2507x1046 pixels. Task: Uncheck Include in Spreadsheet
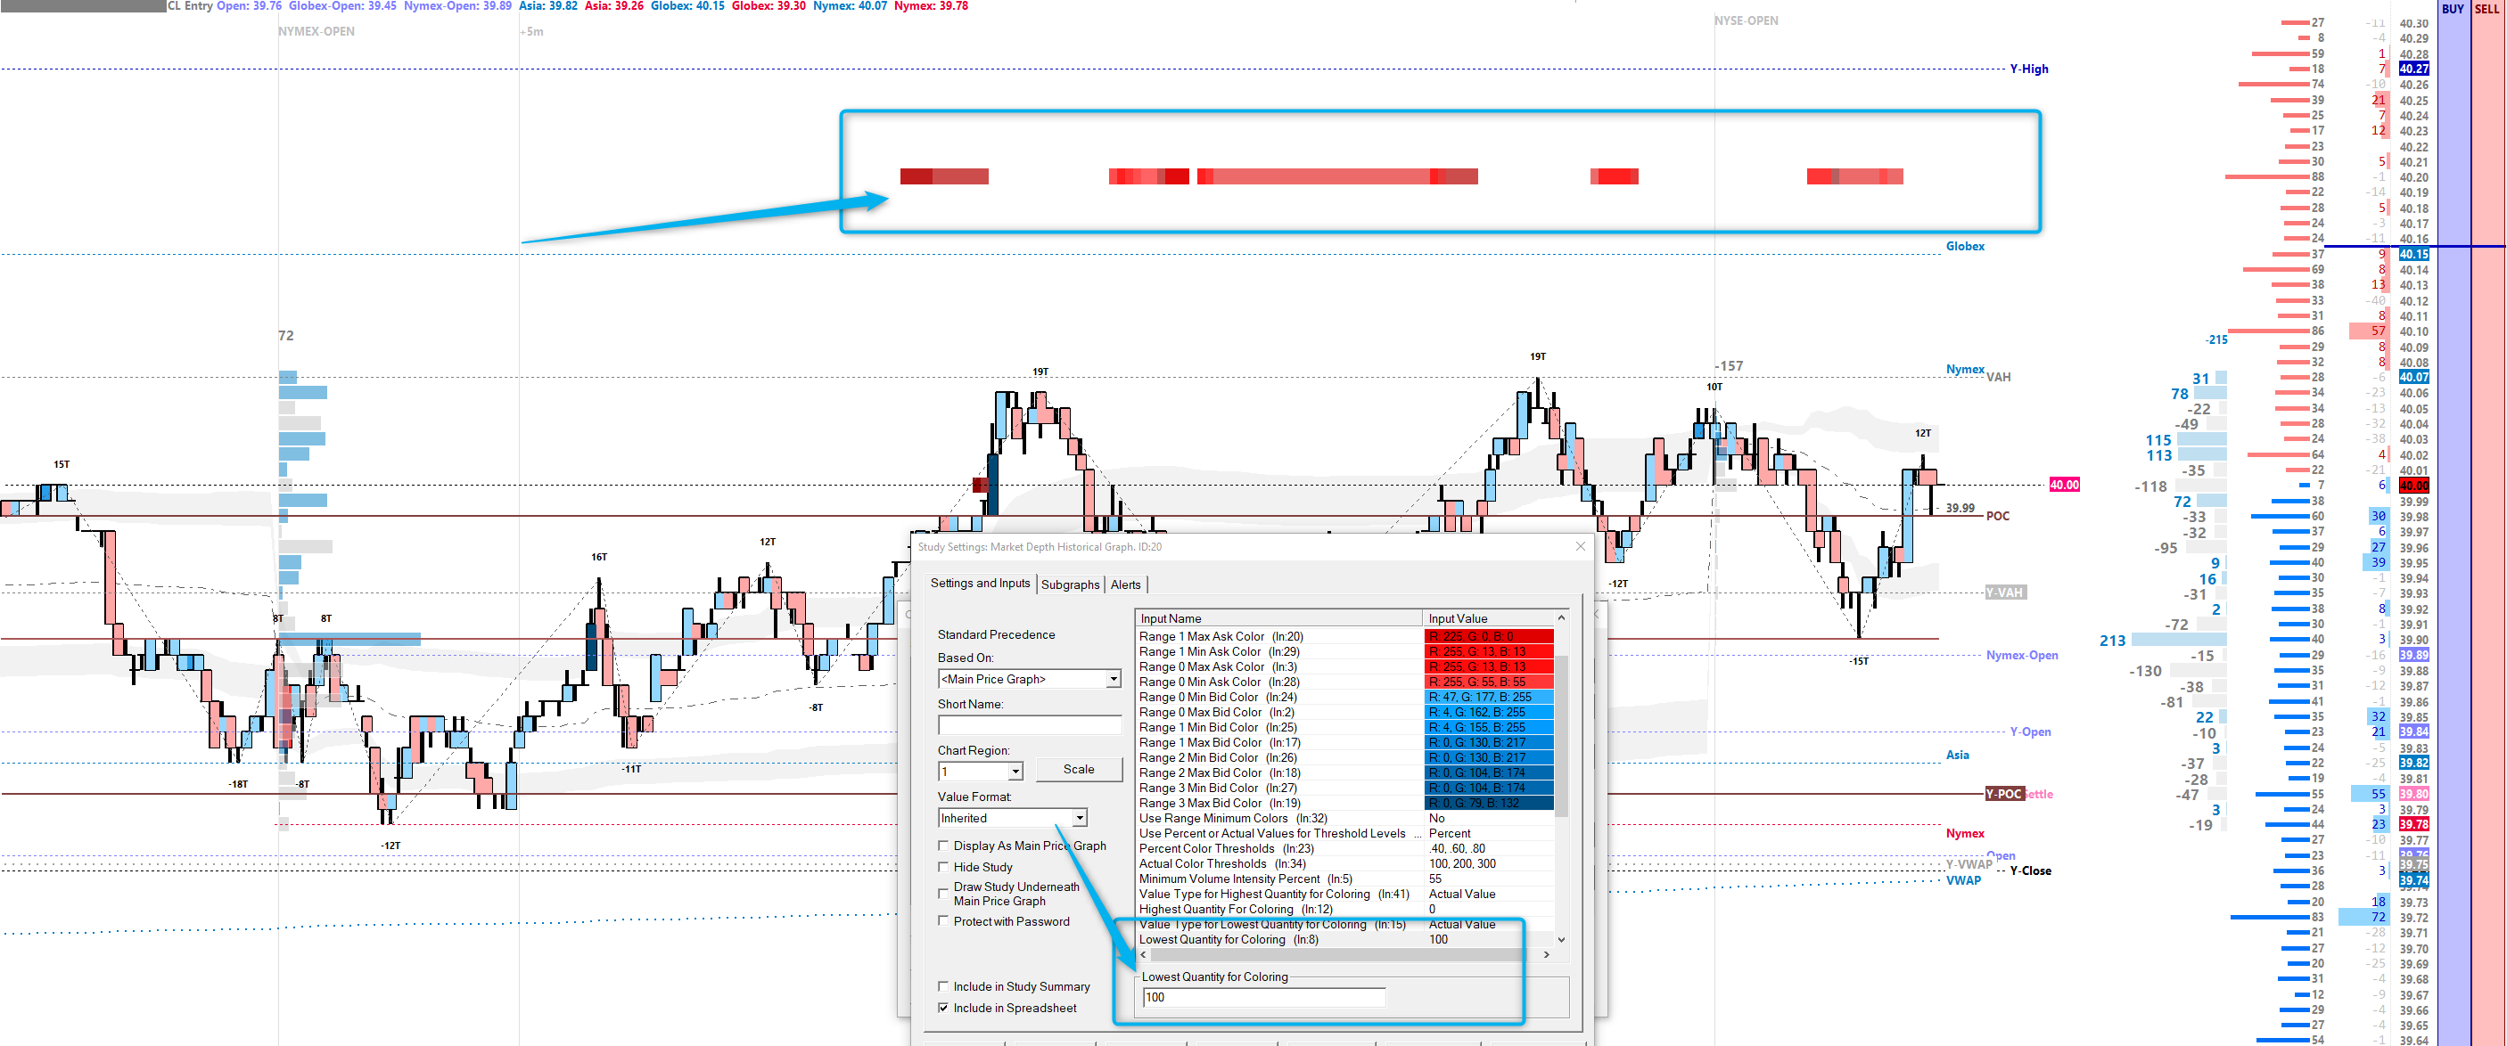[943, 1008]
